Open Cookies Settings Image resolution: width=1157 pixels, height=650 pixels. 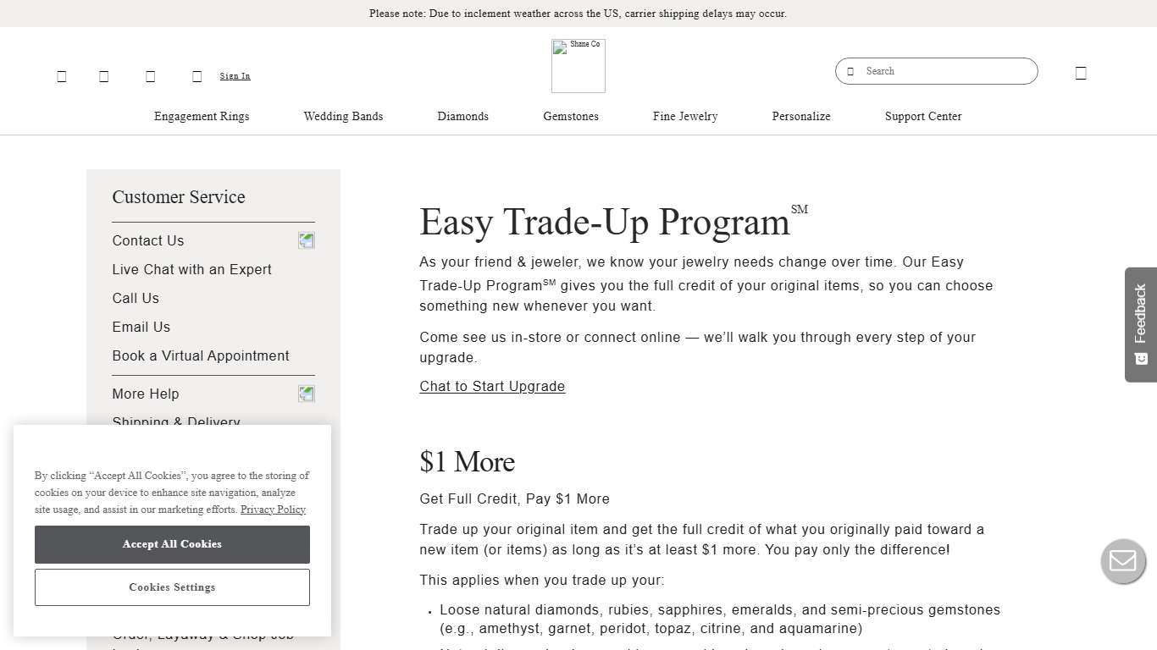click(x=172, y=587)
